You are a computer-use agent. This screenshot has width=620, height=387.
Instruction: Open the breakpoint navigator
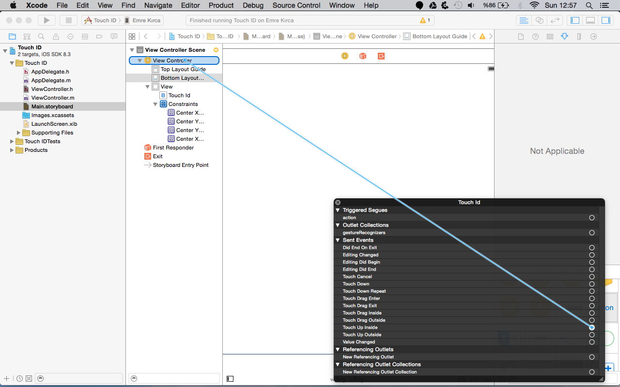pyautogui.click(x=99, y=36)
